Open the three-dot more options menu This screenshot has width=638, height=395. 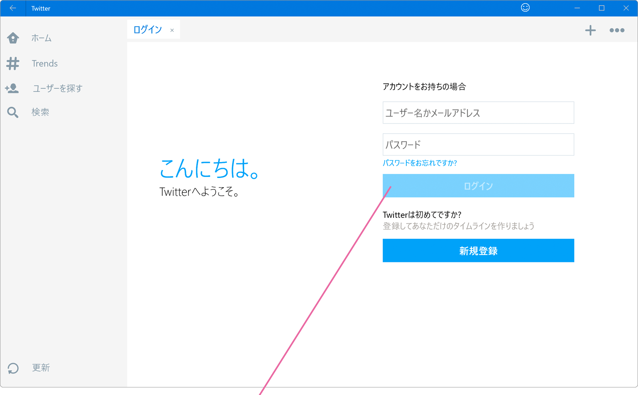617,30
